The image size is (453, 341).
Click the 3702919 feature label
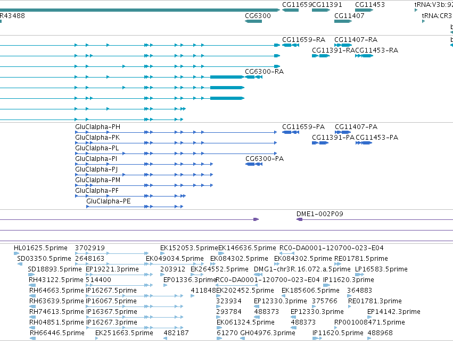point(90,248)
